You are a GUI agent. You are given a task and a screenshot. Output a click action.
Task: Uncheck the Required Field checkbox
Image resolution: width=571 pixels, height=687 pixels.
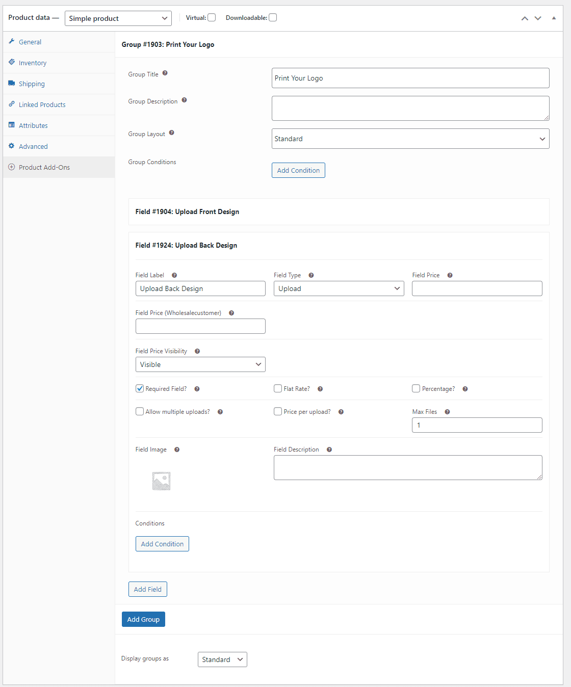[x=140, y=388]
